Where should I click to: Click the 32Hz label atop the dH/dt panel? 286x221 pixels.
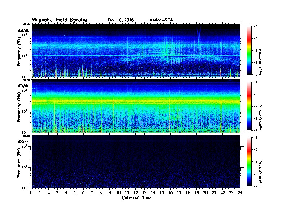pos(26,24)
